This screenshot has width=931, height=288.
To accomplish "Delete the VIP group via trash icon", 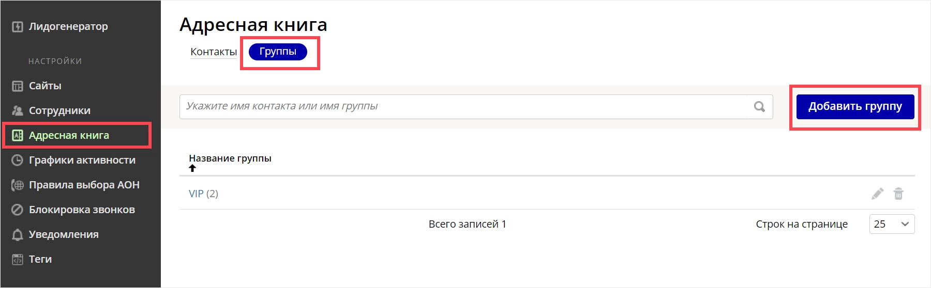I will 899,194.
